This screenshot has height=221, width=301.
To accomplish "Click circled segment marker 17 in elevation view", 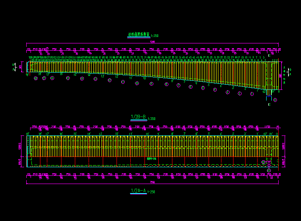I will coord(44,78).
